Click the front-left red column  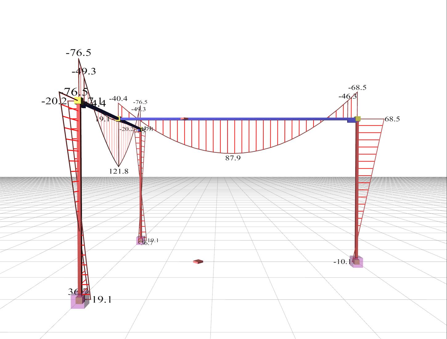click(80, 200)
